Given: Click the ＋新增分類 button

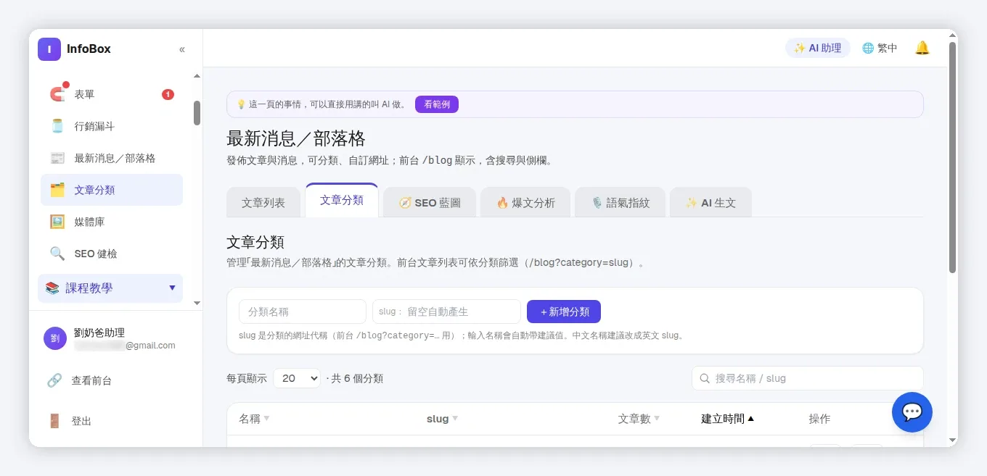Looking at the screenshot, I should point(564,312).
